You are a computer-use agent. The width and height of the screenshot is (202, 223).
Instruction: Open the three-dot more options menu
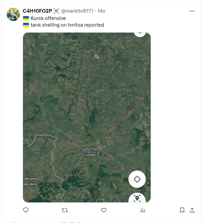point(192,11)
